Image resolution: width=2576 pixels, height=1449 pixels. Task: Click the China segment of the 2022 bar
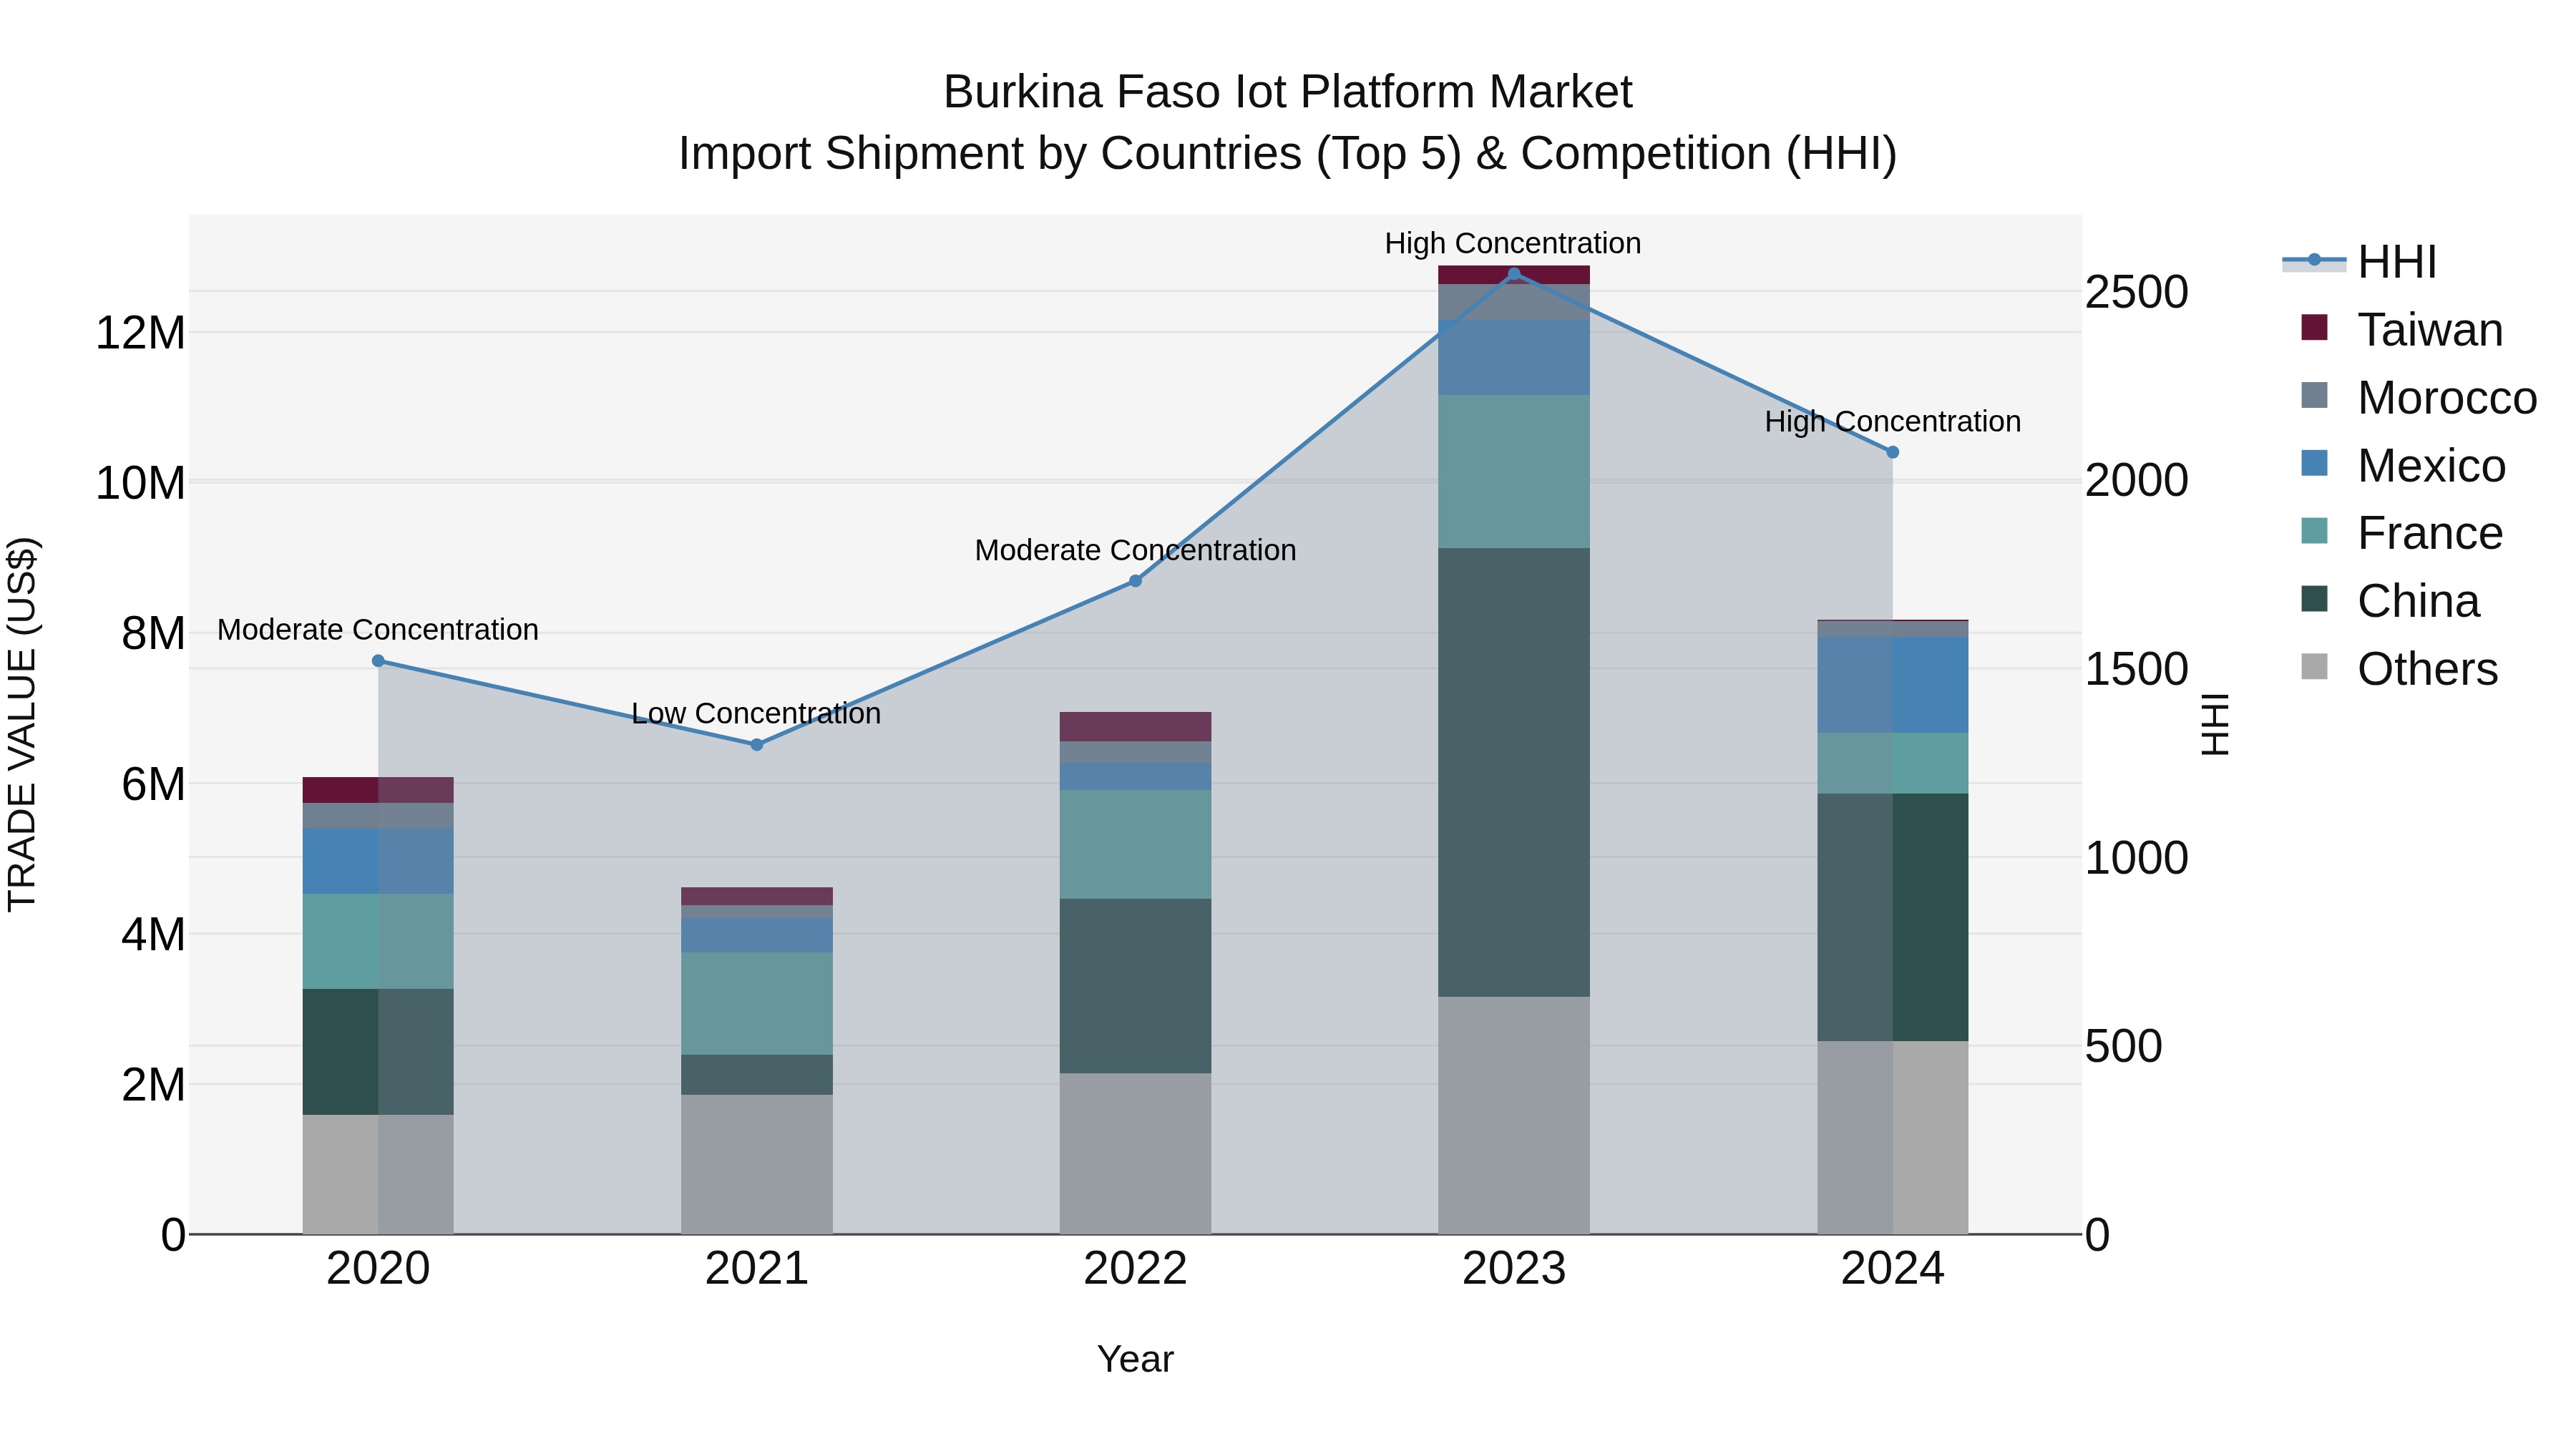coord(1135,986)
